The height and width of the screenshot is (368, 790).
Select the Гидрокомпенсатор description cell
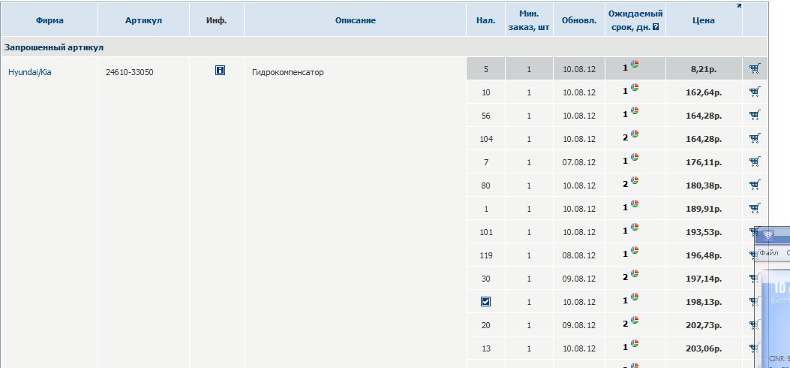(288, 72)
